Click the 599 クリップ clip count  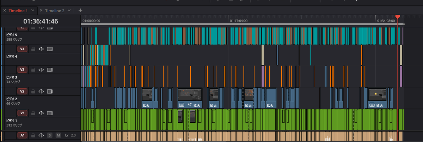point(14,40)
